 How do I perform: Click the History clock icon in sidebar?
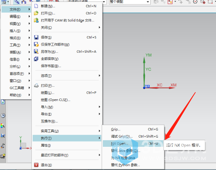[3, 115]
